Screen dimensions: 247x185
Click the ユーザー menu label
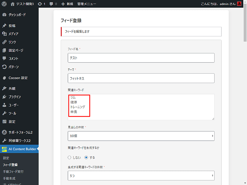click(14, 105)
